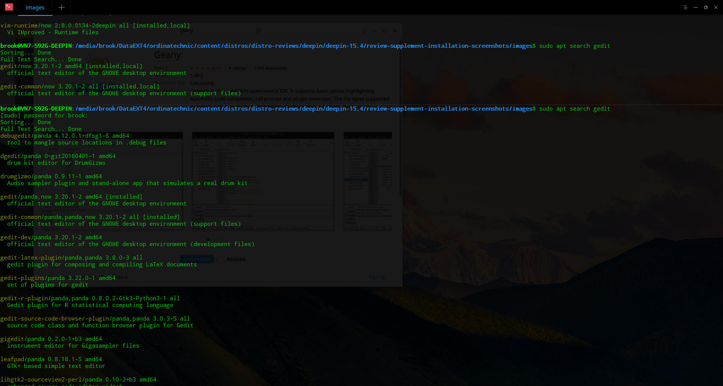
Task: Click '1569 downloads' text in store window
Action: [x=270, y=68]
